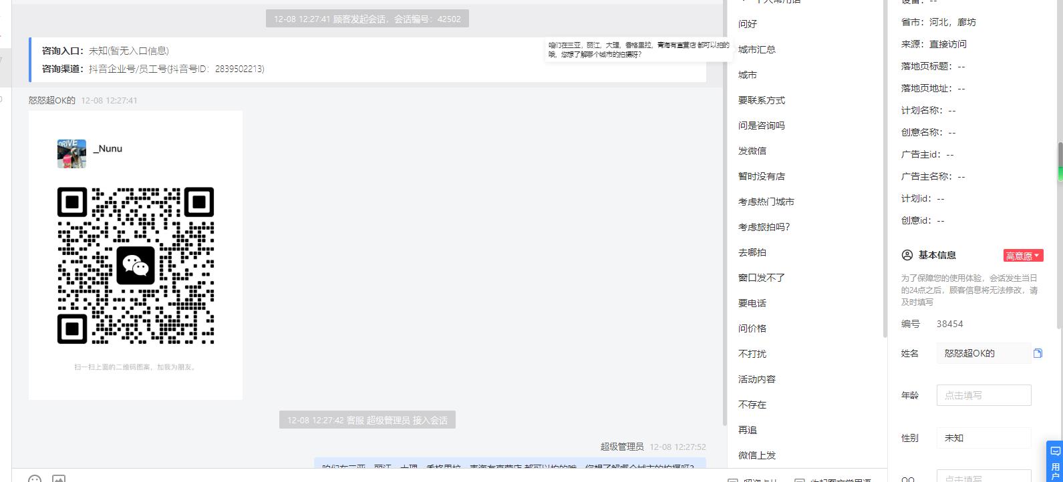Image resolution: width=1063 pixels, height=482 pixels.
Task: Open the floating blue 用户 feedback tab
Action: 1055,461
